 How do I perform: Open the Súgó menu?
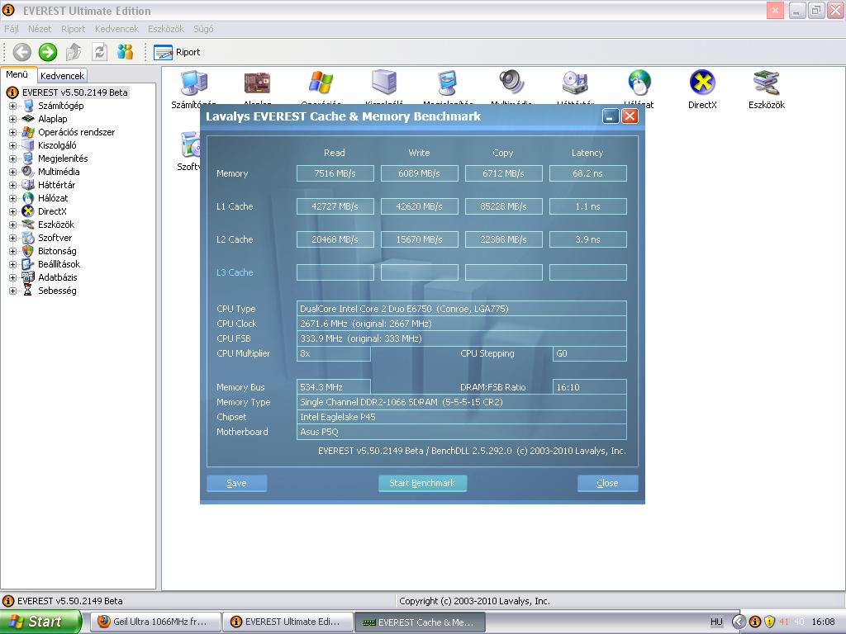pyautogui.click(x=203, y=29)
